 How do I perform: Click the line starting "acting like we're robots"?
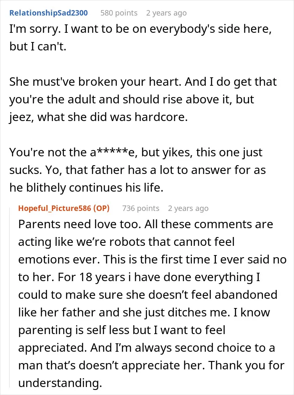126,242
